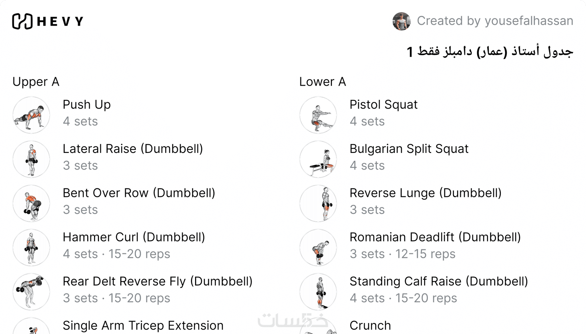This screenshot has width=586, height=334.
Task: Open the 'Created by yousefalhassan' link
Action: (x=495, y=21)
